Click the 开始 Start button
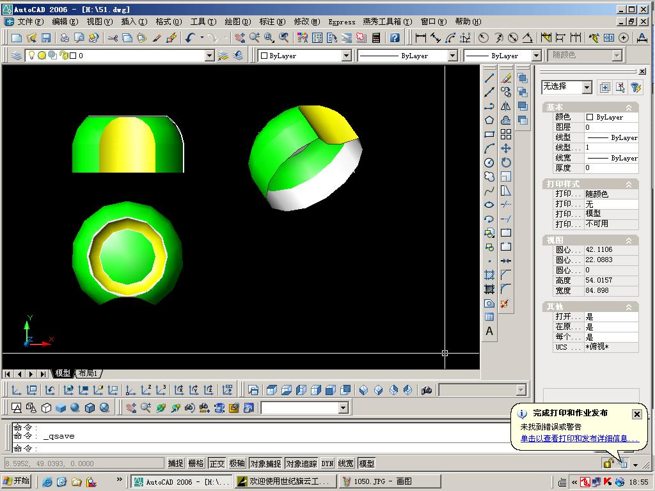The image size is (655, 491). 17,481
